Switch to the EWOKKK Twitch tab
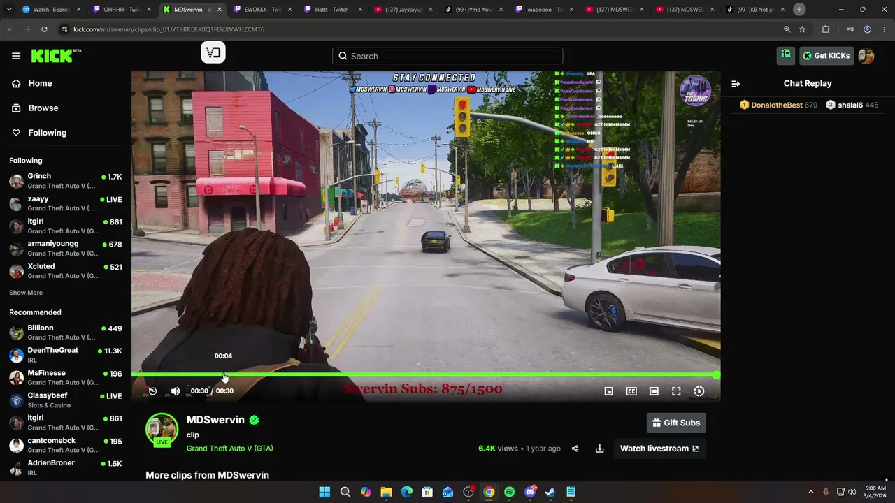 [262, 10]
